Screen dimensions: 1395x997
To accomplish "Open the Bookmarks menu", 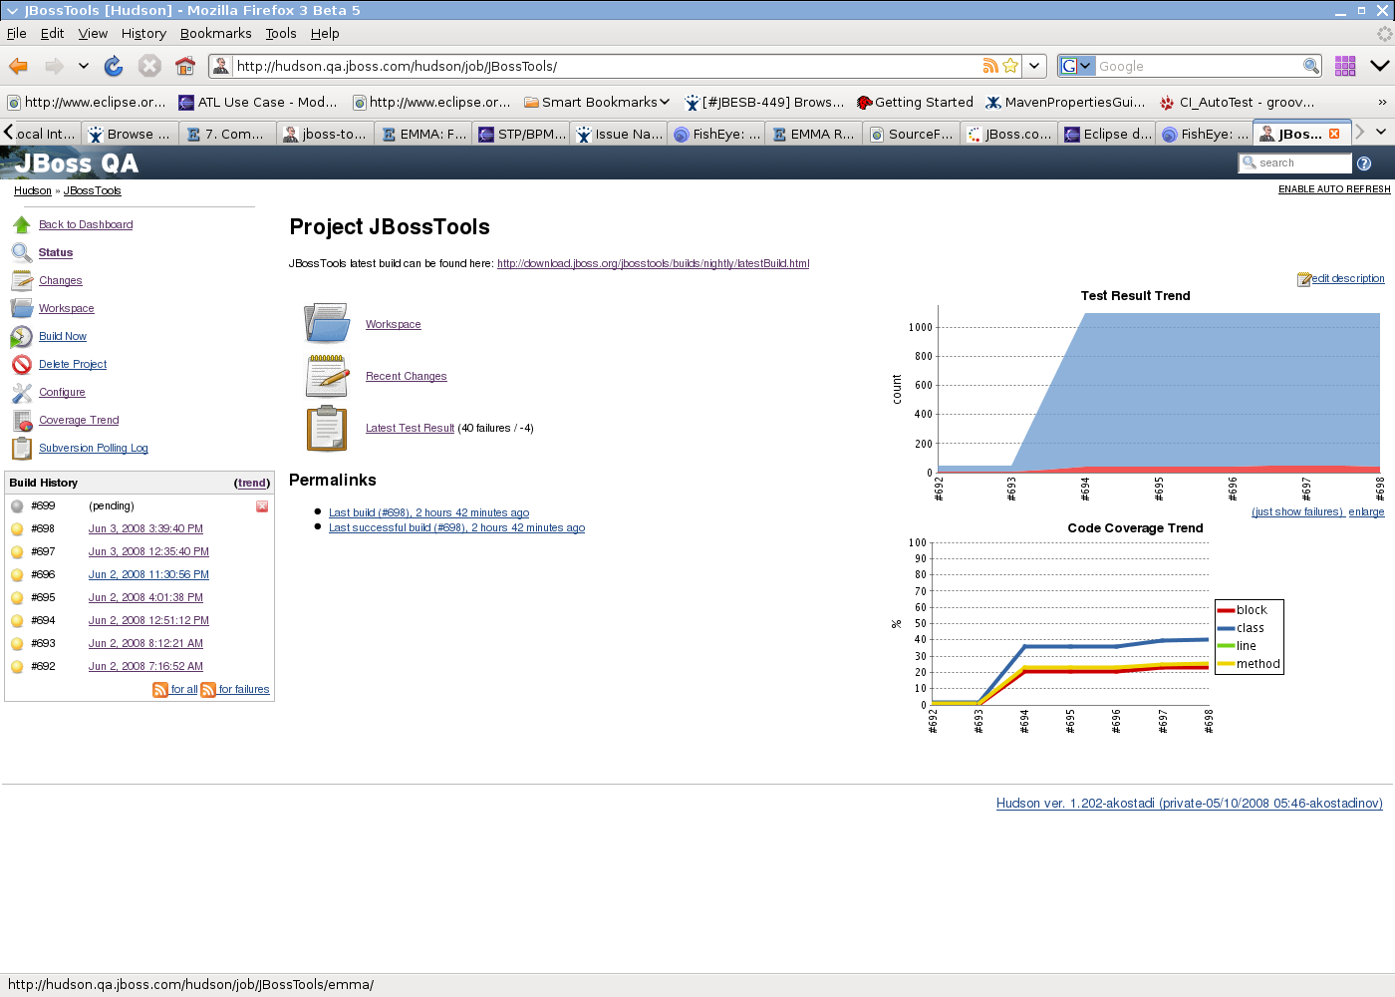I will pyautogui.click(x=215, y=33).
